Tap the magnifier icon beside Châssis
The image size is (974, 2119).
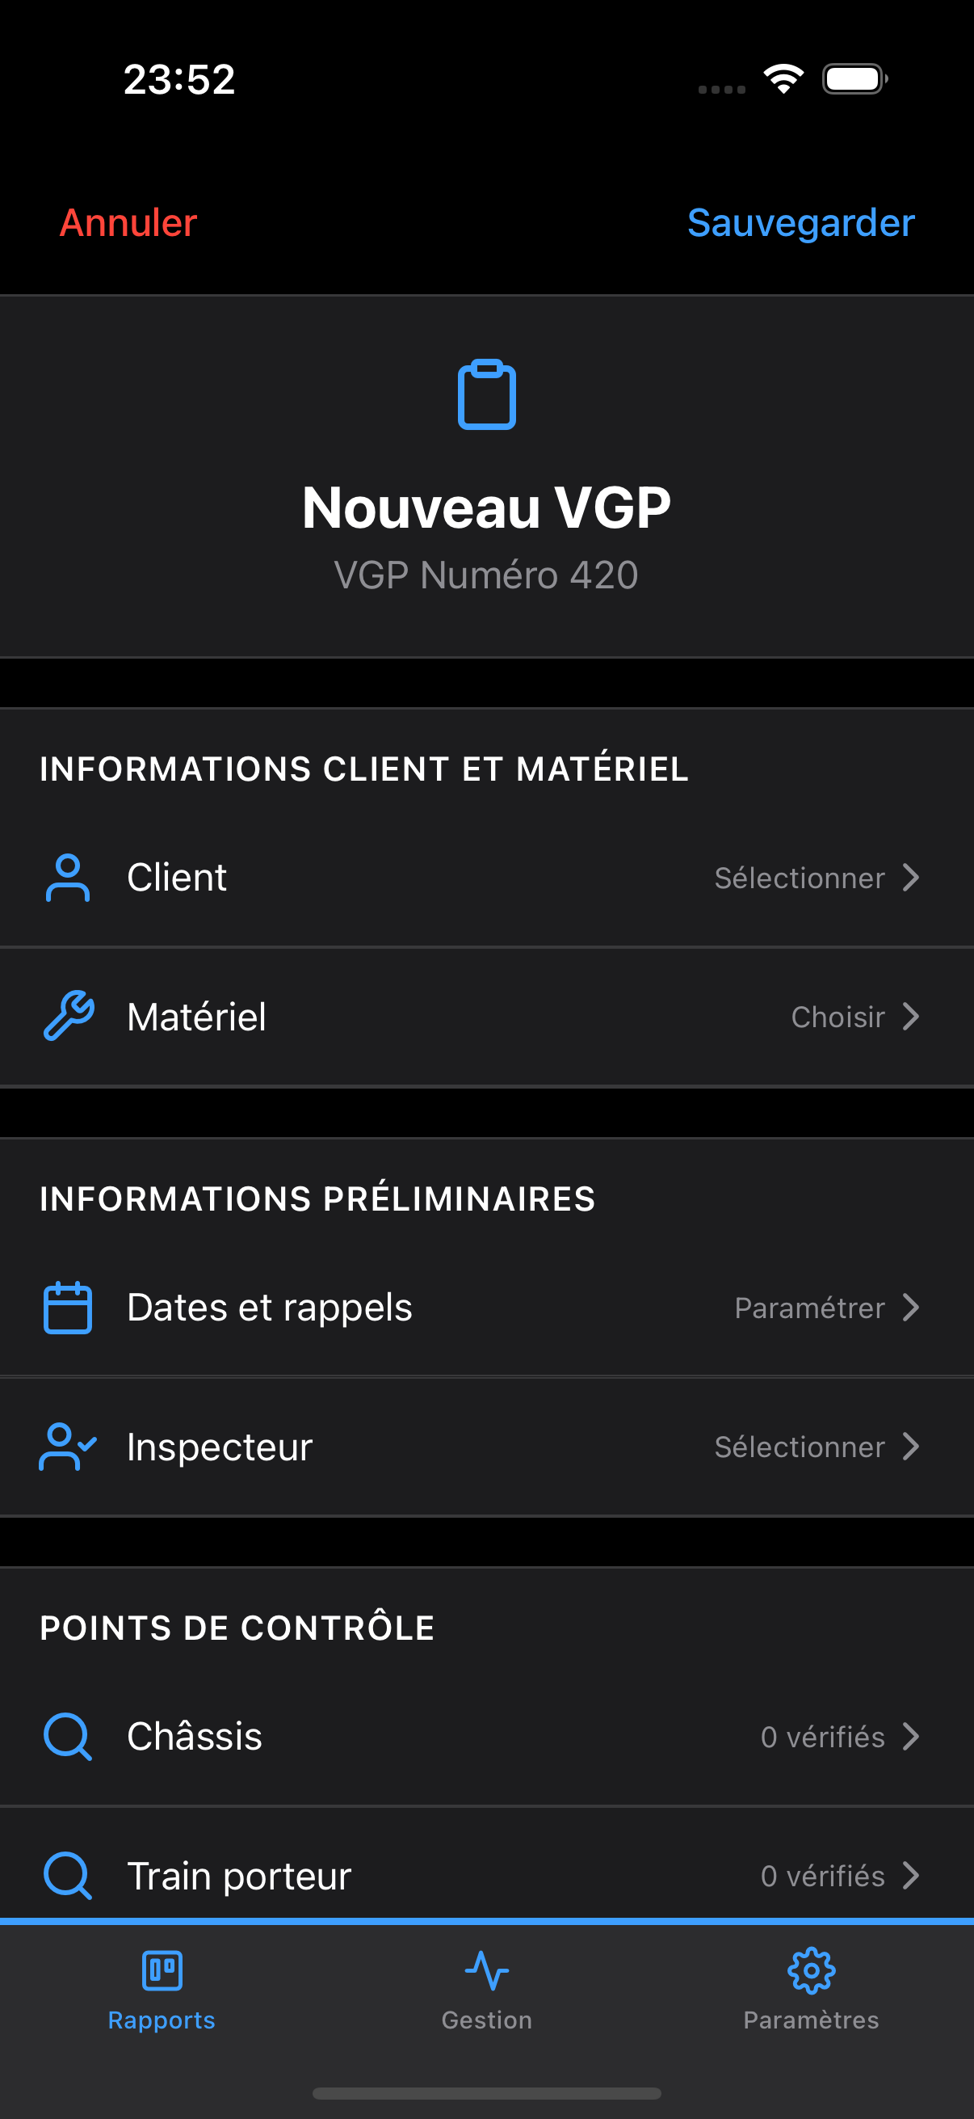coord(67,1737)
